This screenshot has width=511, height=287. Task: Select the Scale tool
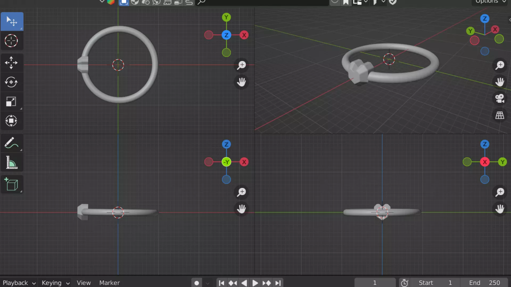[x=11, y=102]
